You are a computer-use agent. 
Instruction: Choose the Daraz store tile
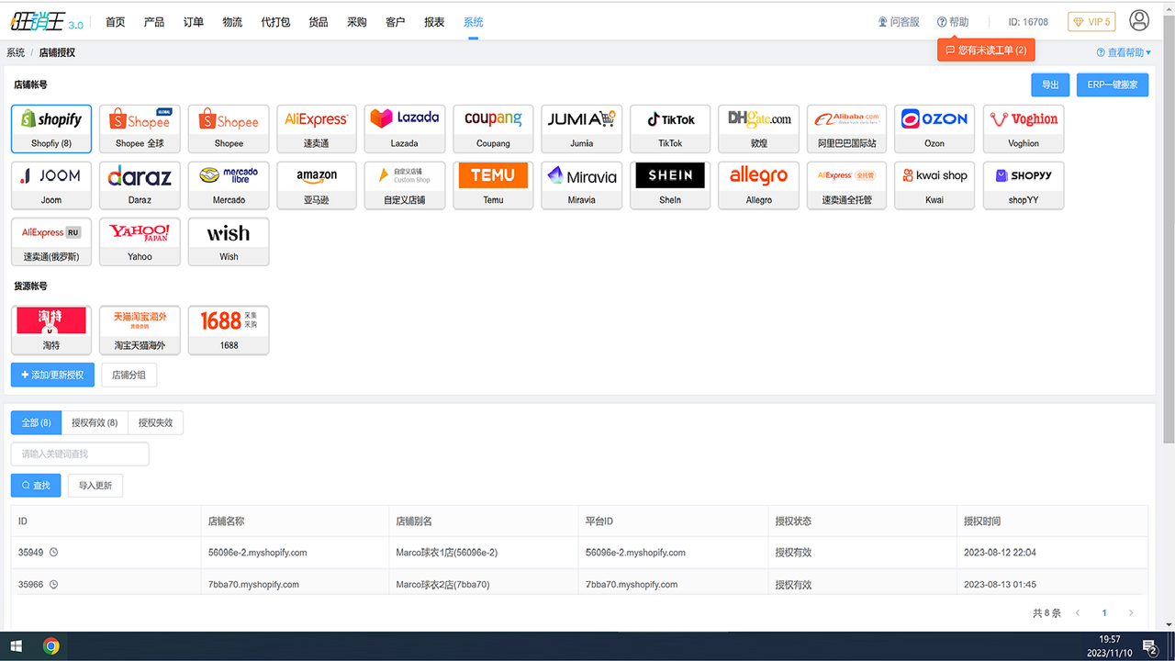(140, 185)
